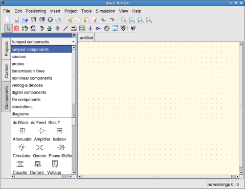Choose 'verilog-a devices' from the dropdown list

tap(41, 85)
